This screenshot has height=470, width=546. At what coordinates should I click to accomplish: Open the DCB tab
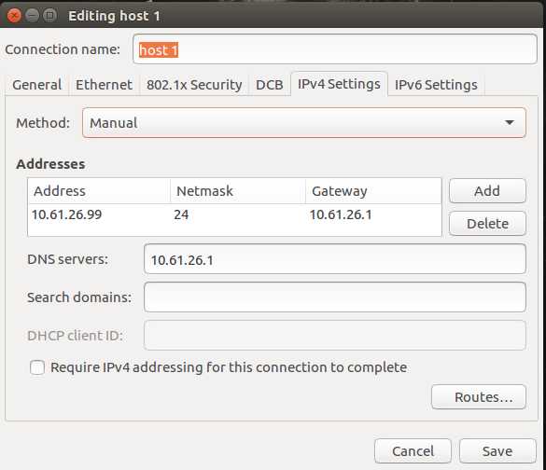pos(269,85)
